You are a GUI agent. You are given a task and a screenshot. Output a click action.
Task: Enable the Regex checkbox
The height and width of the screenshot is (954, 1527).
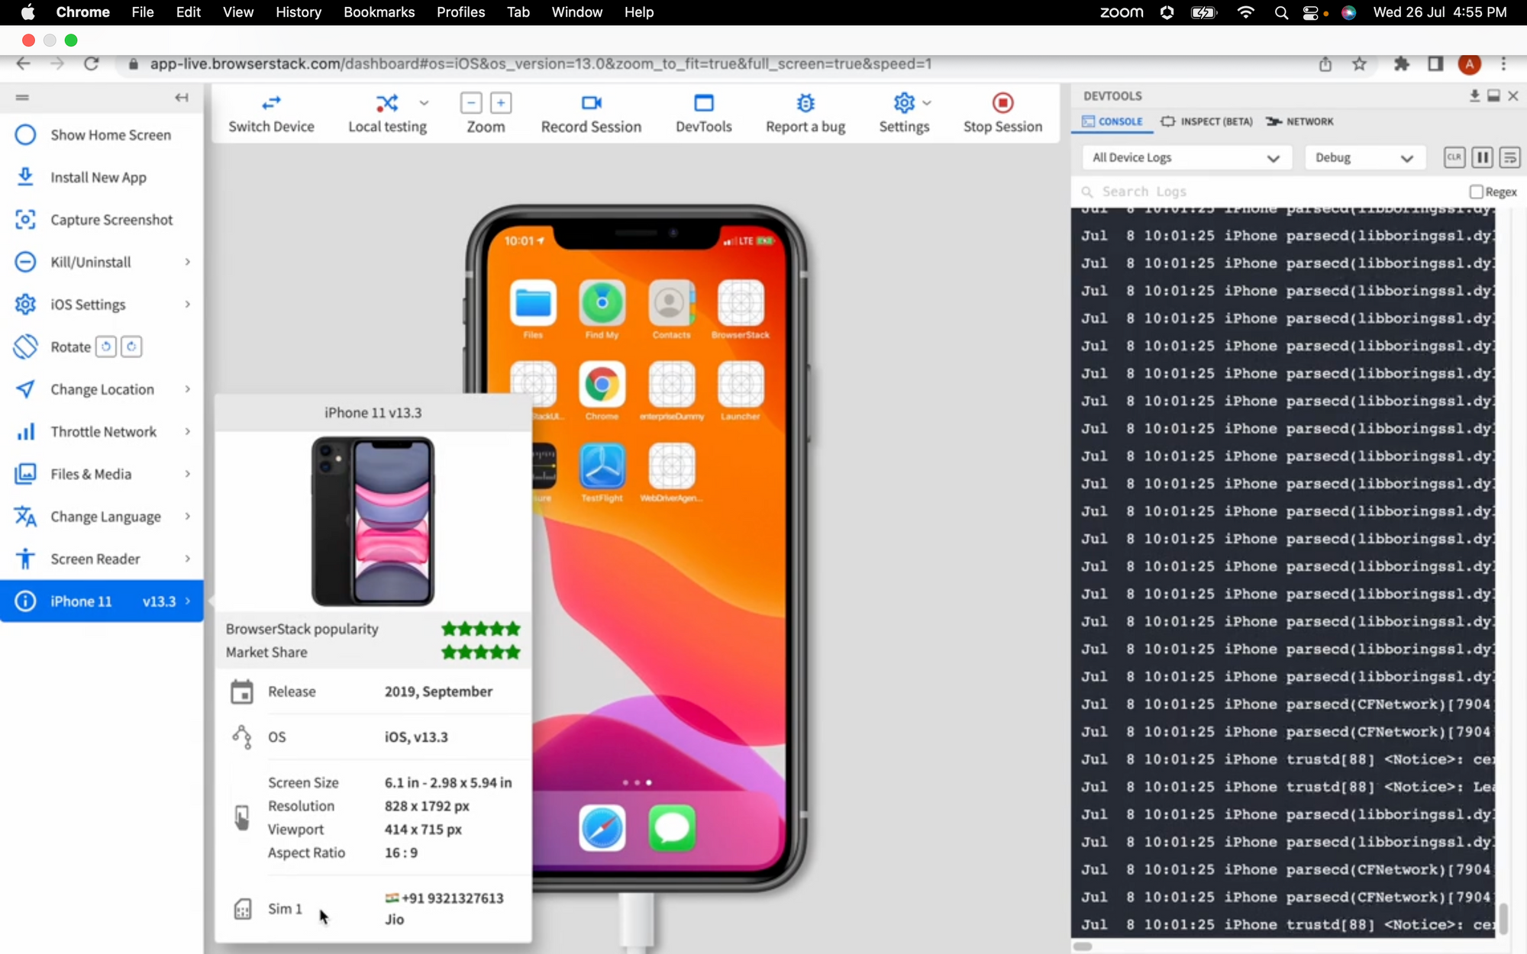tap(1476, 192)
